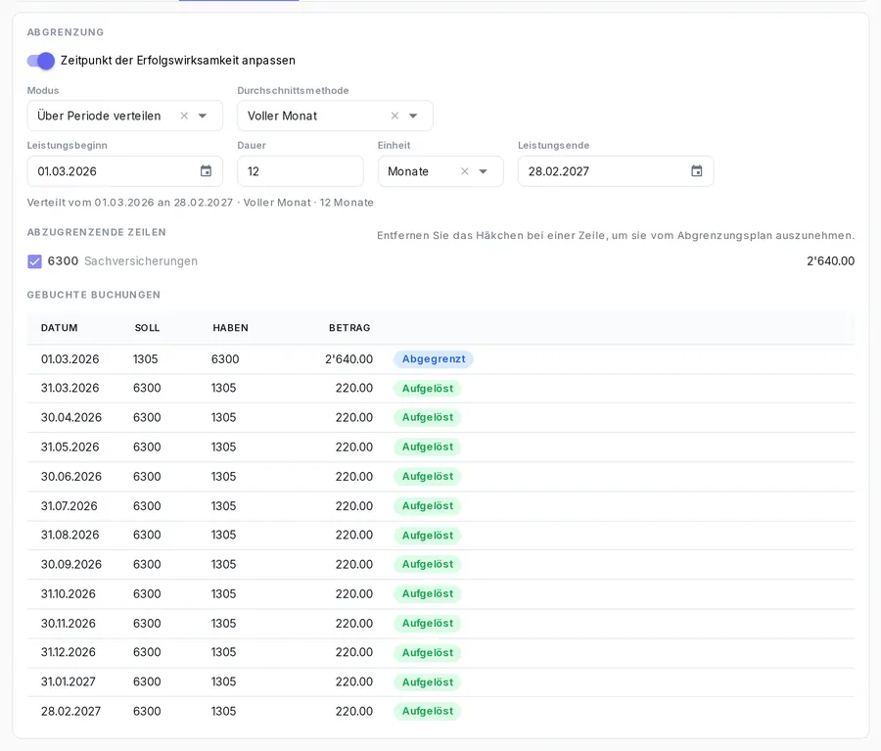Select the date 30.04.2026 in bookings table
The width and height of the screenshot is (881, 751).
pos(71,418)
